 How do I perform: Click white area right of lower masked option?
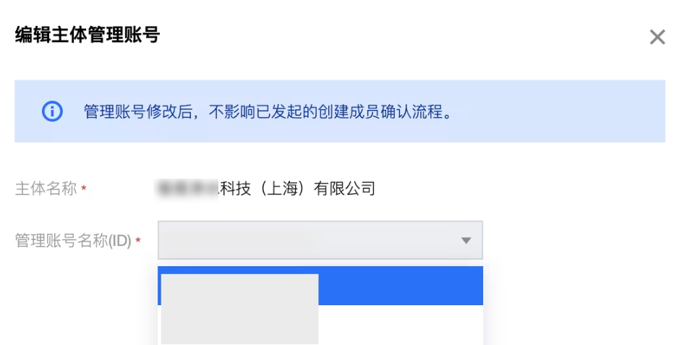[x=401, y=325]
